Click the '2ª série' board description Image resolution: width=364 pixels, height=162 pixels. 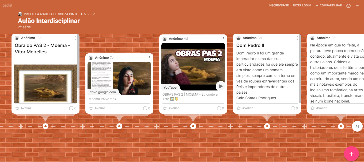coord(24,27)
